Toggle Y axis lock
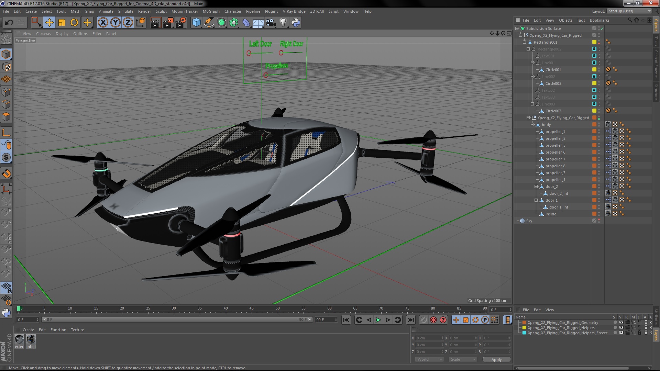This screenshot has width=660, height=371. [115, 23]
